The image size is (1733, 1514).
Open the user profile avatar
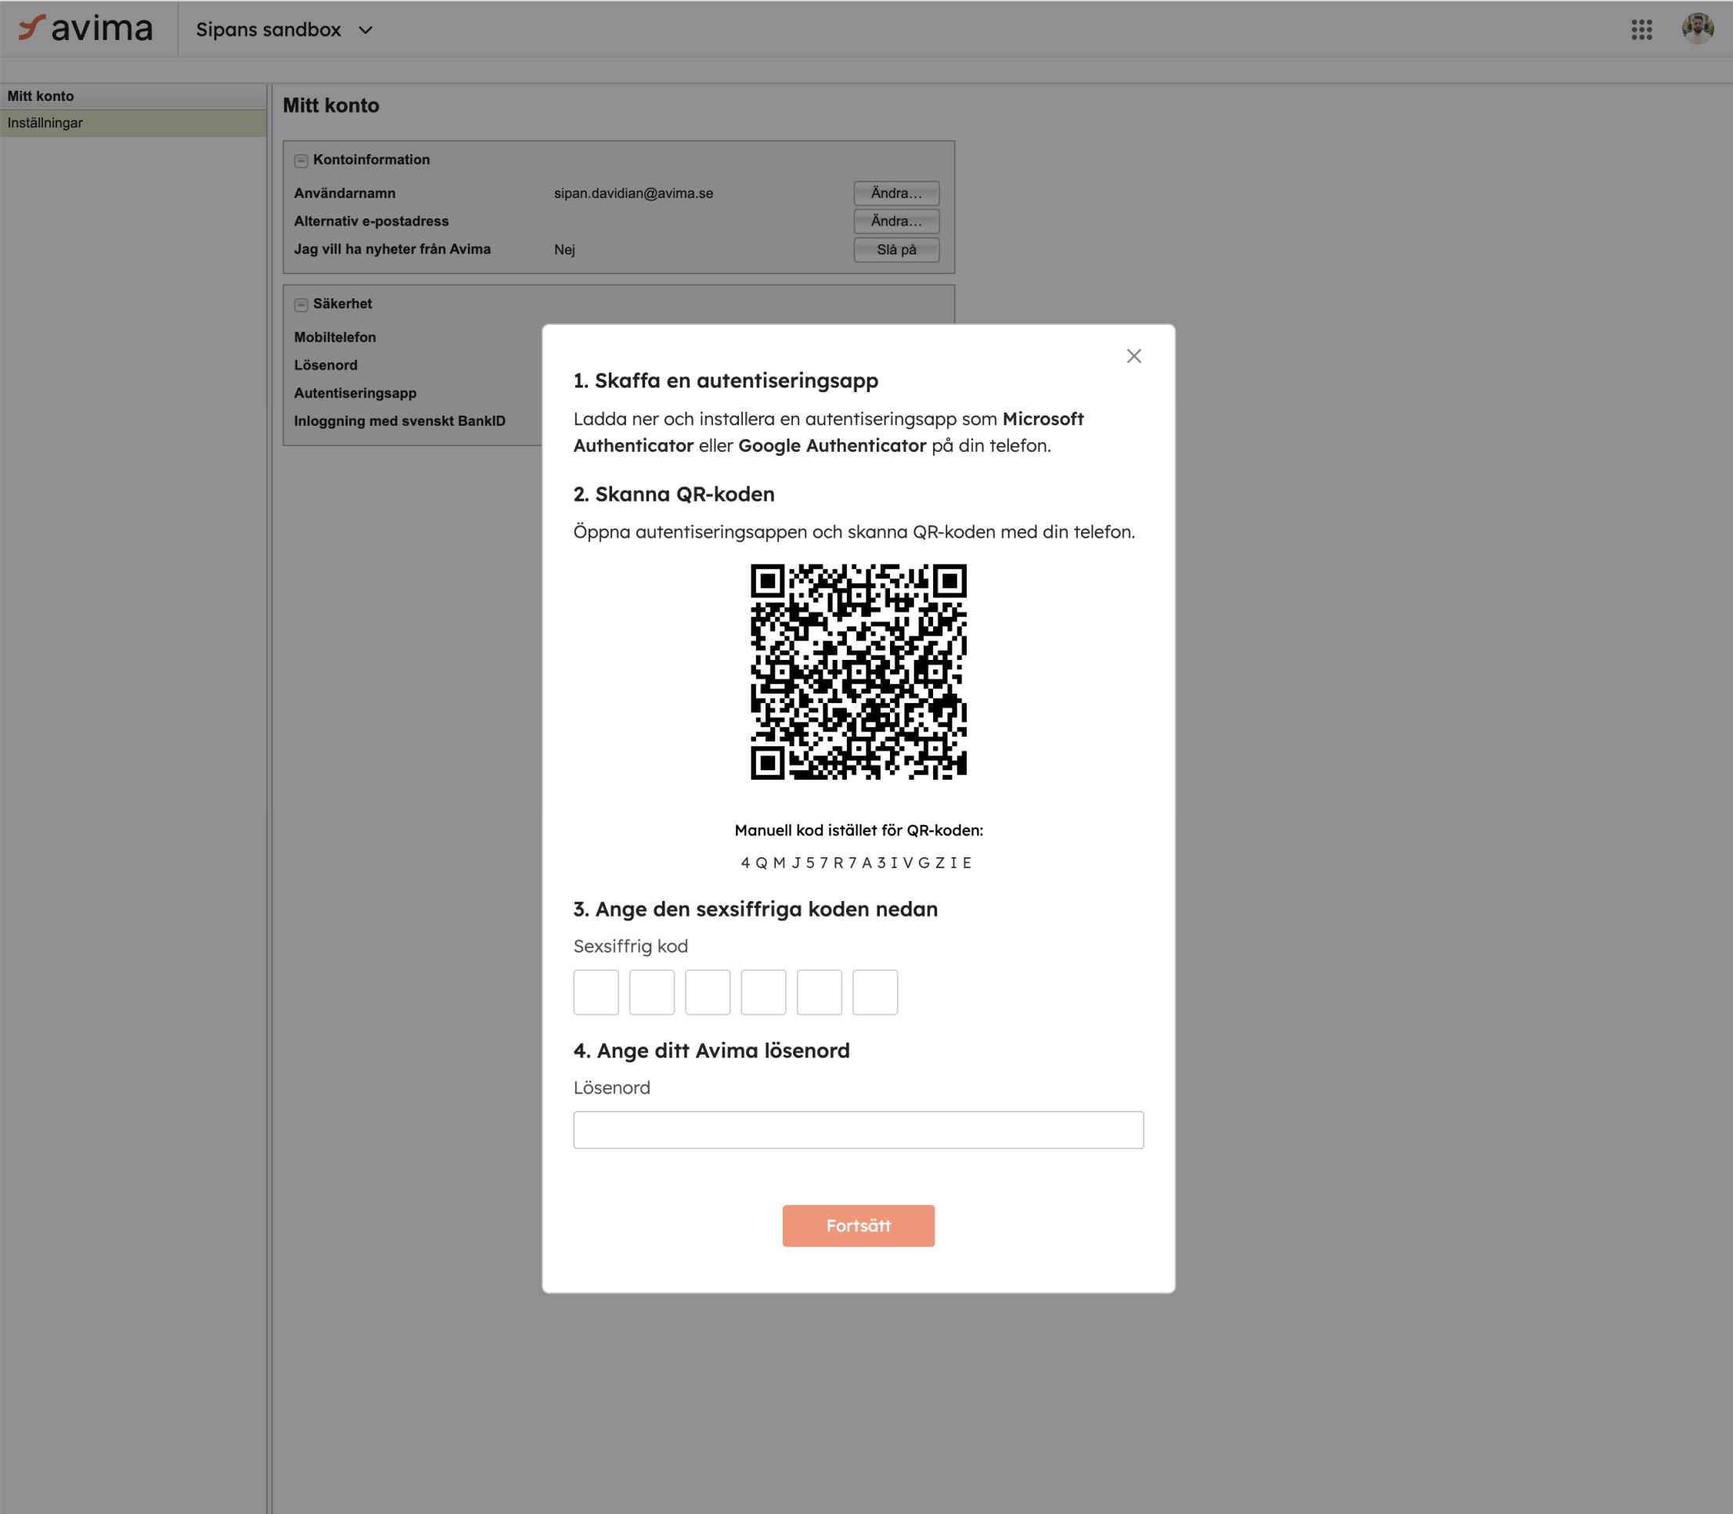pyautogui.click(x=1698, y=29)
